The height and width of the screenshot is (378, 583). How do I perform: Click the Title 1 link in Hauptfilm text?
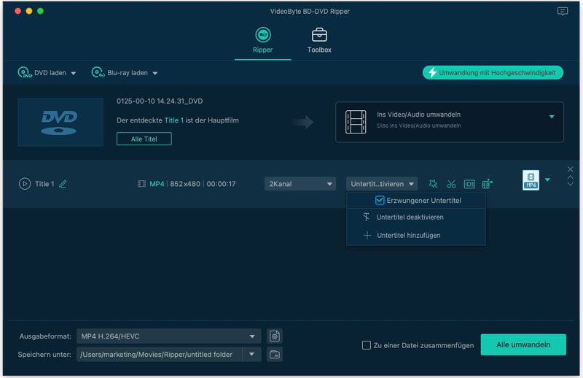click(x=174, y=120)
